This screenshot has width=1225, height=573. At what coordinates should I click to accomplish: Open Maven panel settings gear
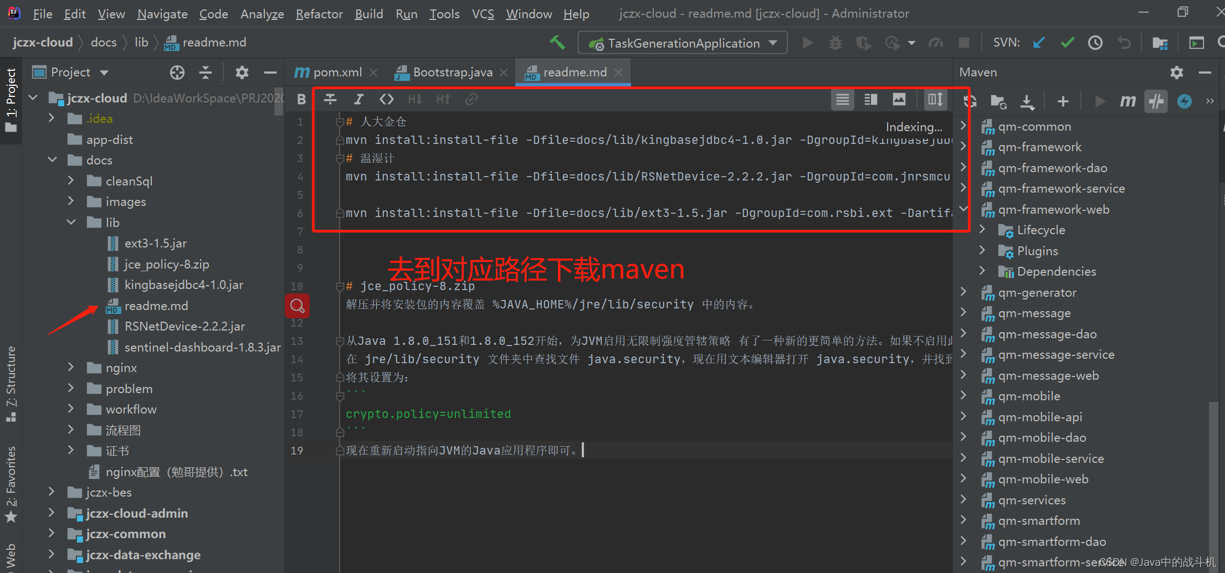[1177, 73]
